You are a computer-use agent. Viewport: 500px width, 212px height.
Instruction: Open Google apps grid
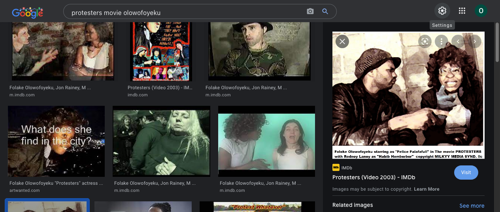(462, 11)
